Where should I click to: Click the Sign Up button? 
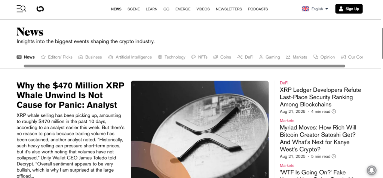[x=349, y=9]
